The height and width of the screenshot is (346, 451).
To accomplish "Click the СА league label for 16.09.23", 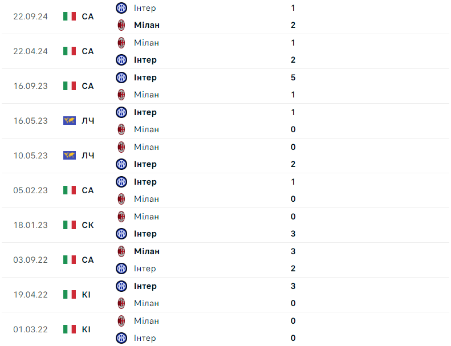I will [88, 86].
